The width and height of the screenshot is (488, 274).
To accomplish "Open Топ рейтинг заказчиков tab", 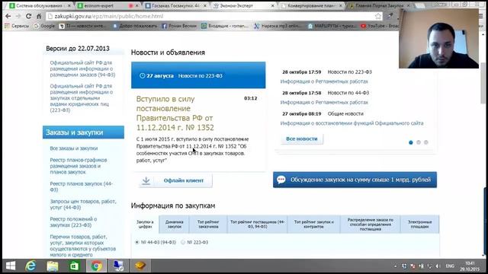I will tap(208, 225).
